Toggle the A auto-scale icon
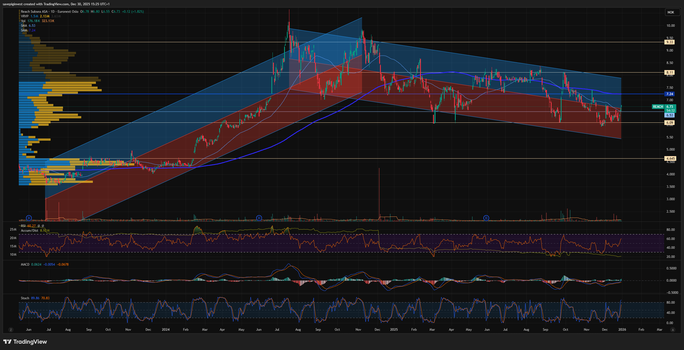This screenshot has width=684, height=350. point(673,330)
